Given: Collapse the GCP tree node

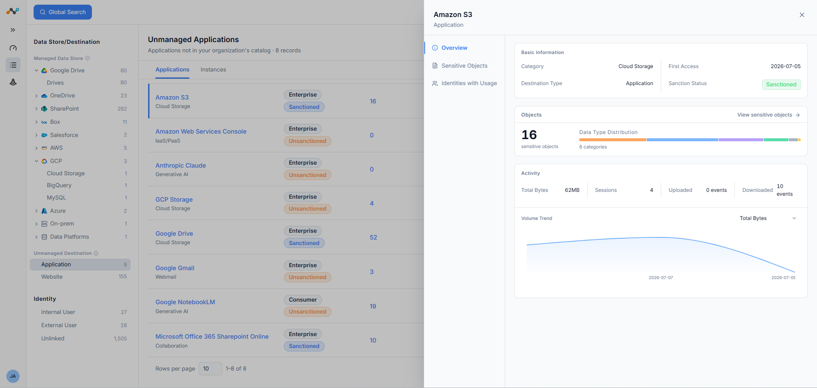Looking at the screenshot, I should tap(37, 161).
